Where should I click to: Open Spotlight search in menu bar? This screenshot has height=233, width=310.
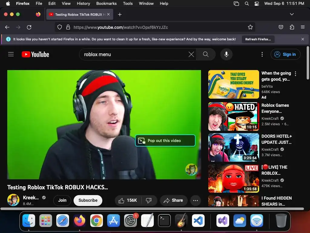coord(246,4)
